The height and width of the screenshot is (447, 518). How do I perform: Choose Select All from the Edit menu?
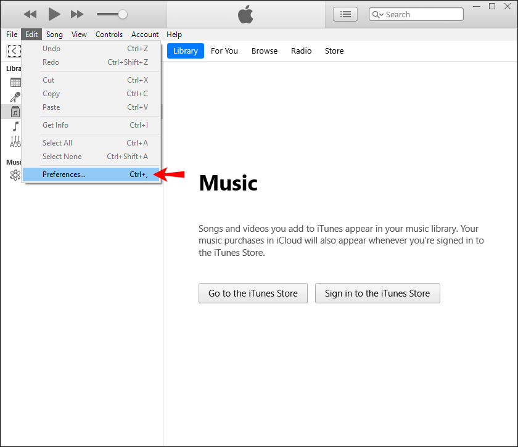click(91, 142)
